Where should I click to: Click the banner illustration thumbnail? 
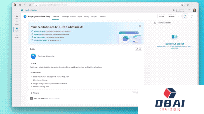130,38
